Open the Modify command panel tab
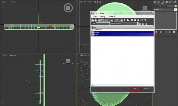This screenshot has width=178, height=106. tap(159, 2)
